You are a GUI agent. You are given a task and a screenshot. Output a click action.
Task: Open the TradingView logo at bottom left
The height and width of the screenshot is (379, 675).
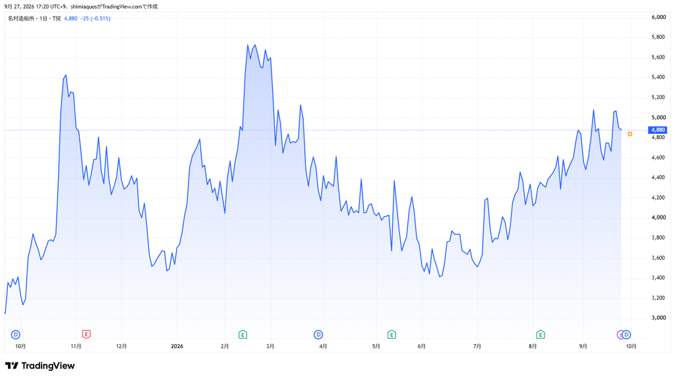pyautogui.click(x=40, y=366)
